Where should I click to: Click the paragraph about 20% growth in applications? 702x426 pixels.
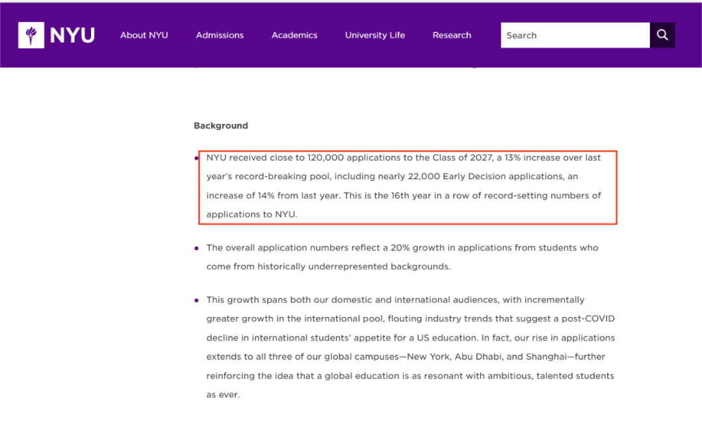402,257
